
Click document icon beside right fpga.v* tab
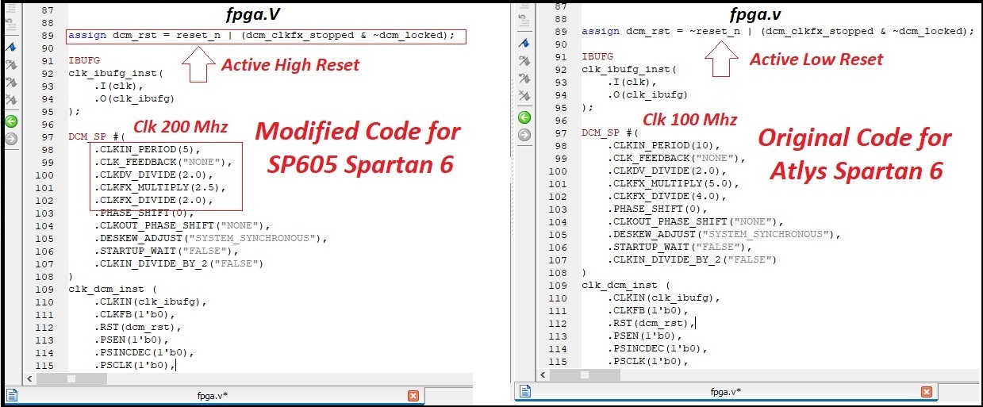[x=524, y=391]
